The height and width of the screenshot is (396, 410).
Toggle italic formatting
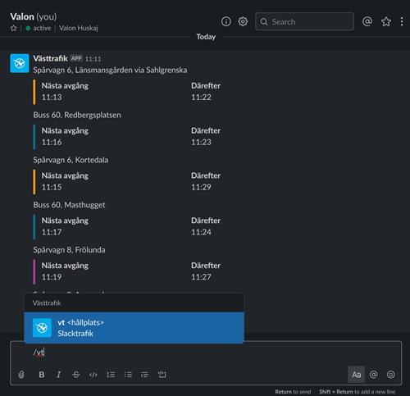(58, 375)
